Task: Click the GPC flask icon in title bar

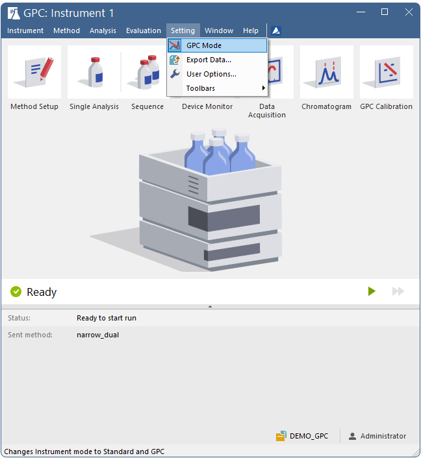Action: (x=14, y=13)
